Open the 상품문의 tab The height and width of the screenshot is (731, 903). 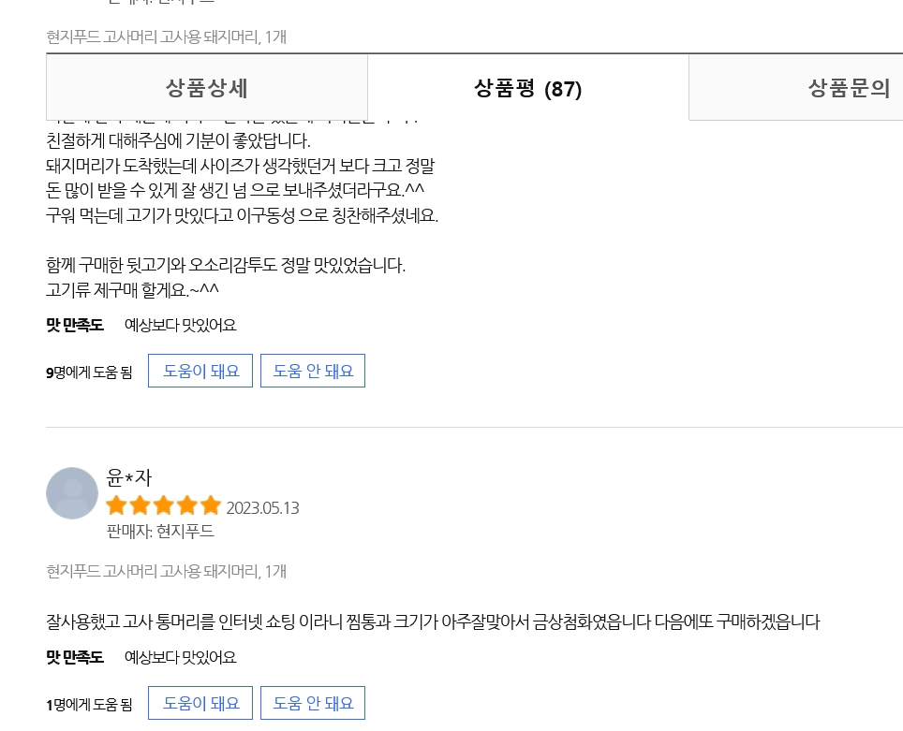[x=849, y=87]
